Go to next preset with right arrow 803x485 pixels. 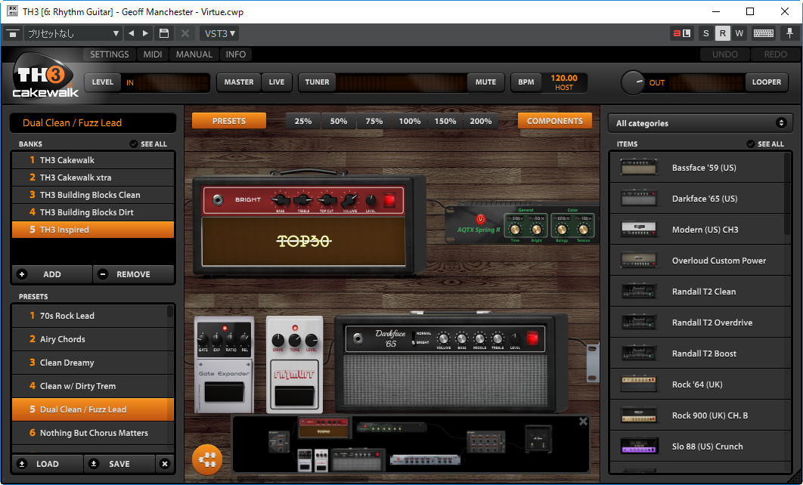[145, 33]
